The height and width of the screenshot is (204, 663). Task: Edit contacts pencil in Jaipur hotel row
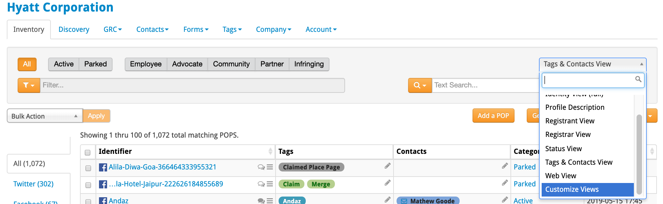(x=505, y=183)
